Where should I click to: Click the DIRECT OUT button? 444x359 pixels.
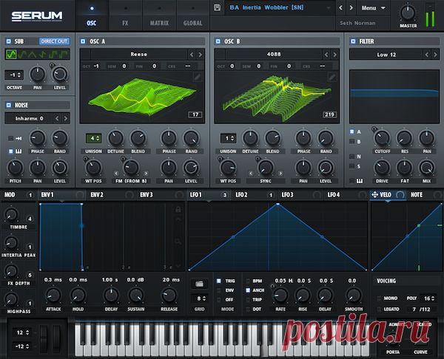54,41
